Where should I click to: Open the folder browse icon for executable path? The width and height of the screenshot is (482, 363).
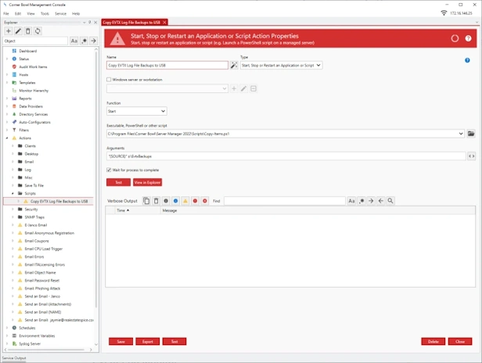471,134
